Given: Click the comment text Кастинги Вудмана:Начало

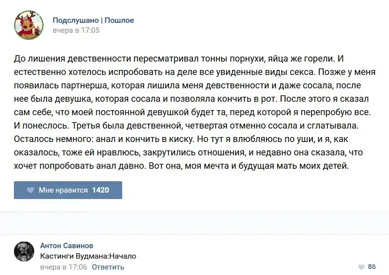Looking at the screenshot, I should coord(88,256).
